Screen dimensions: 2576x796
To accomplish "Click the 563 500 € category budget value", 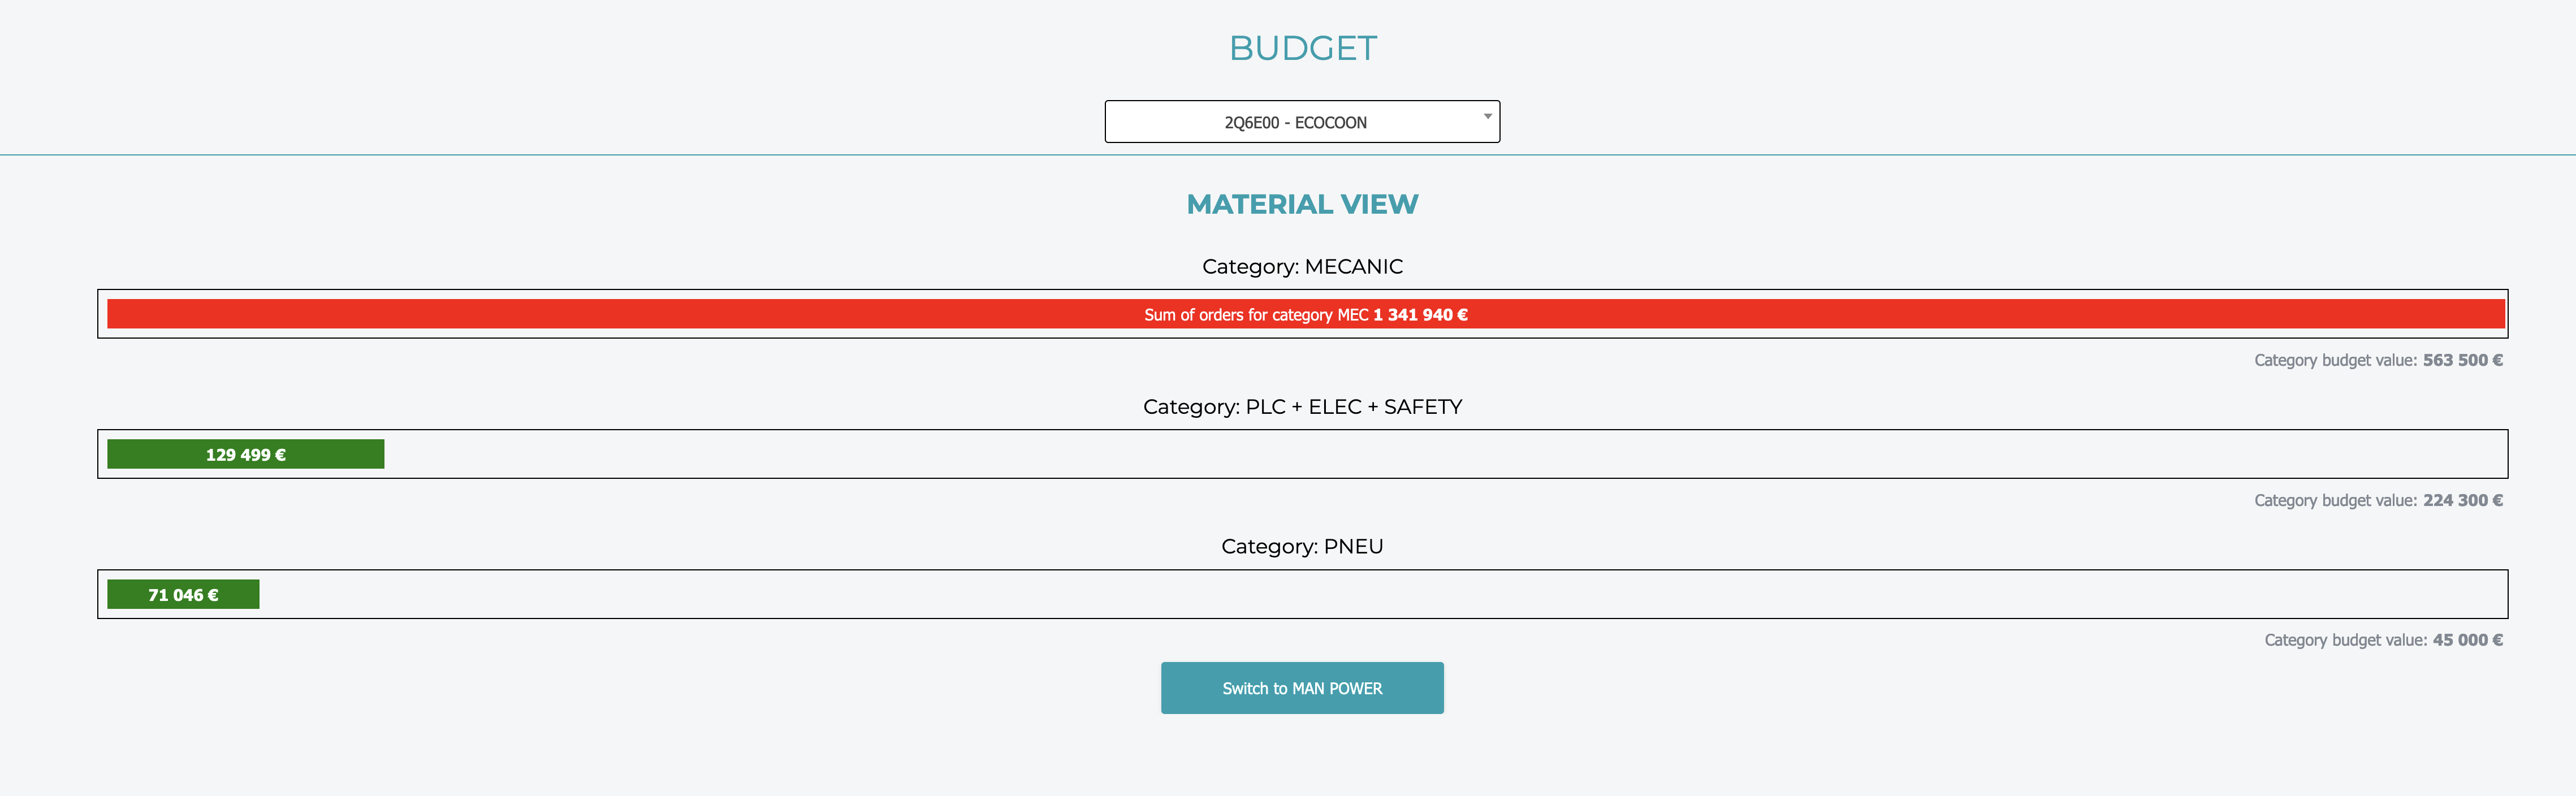I will (x=2462, y=360).
